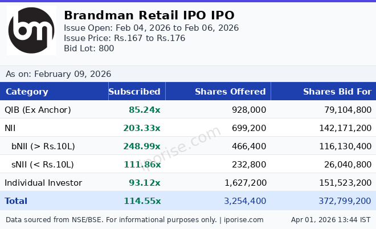Image resolution: width=376 pixels, height=229 pixels.
Task: Click the Issue Price range text
Action: tap(124, 38)
